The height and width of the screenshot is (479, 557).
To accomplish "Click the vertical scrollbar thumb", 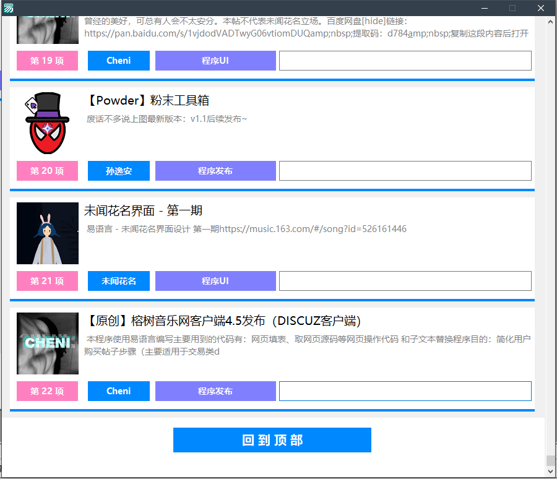I will click(x=550, y=460).
